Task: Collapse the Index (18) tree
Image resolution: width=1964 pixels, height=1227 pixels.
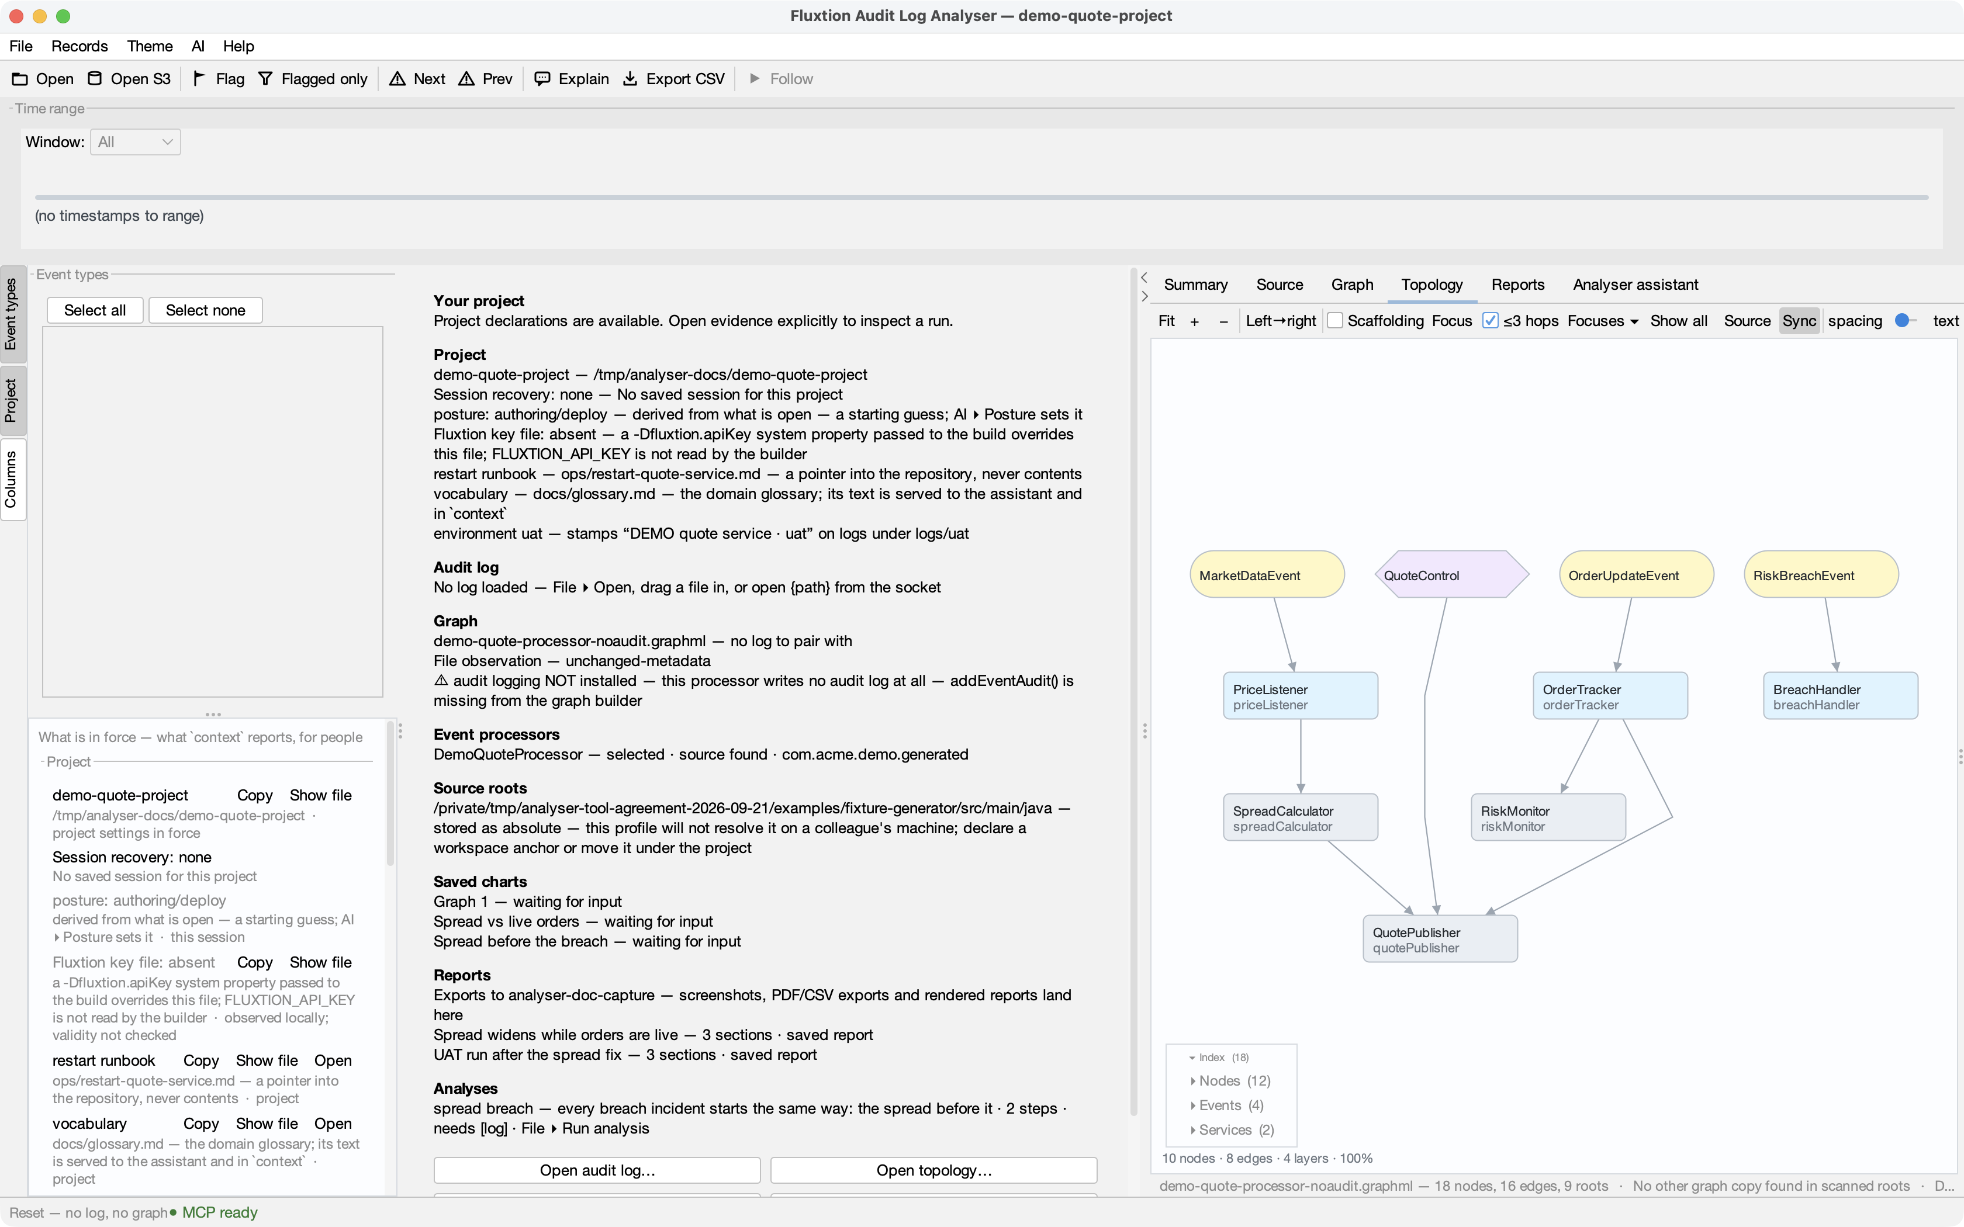Action: coord(1192,1058)
